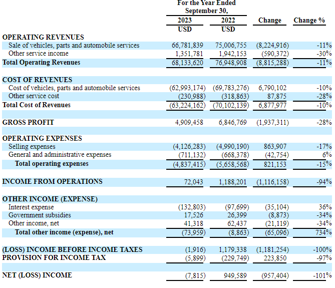Click Total Cost of Revenues label
The width and height of the screenshot is (335, 288).
click(x=37, y=105)
